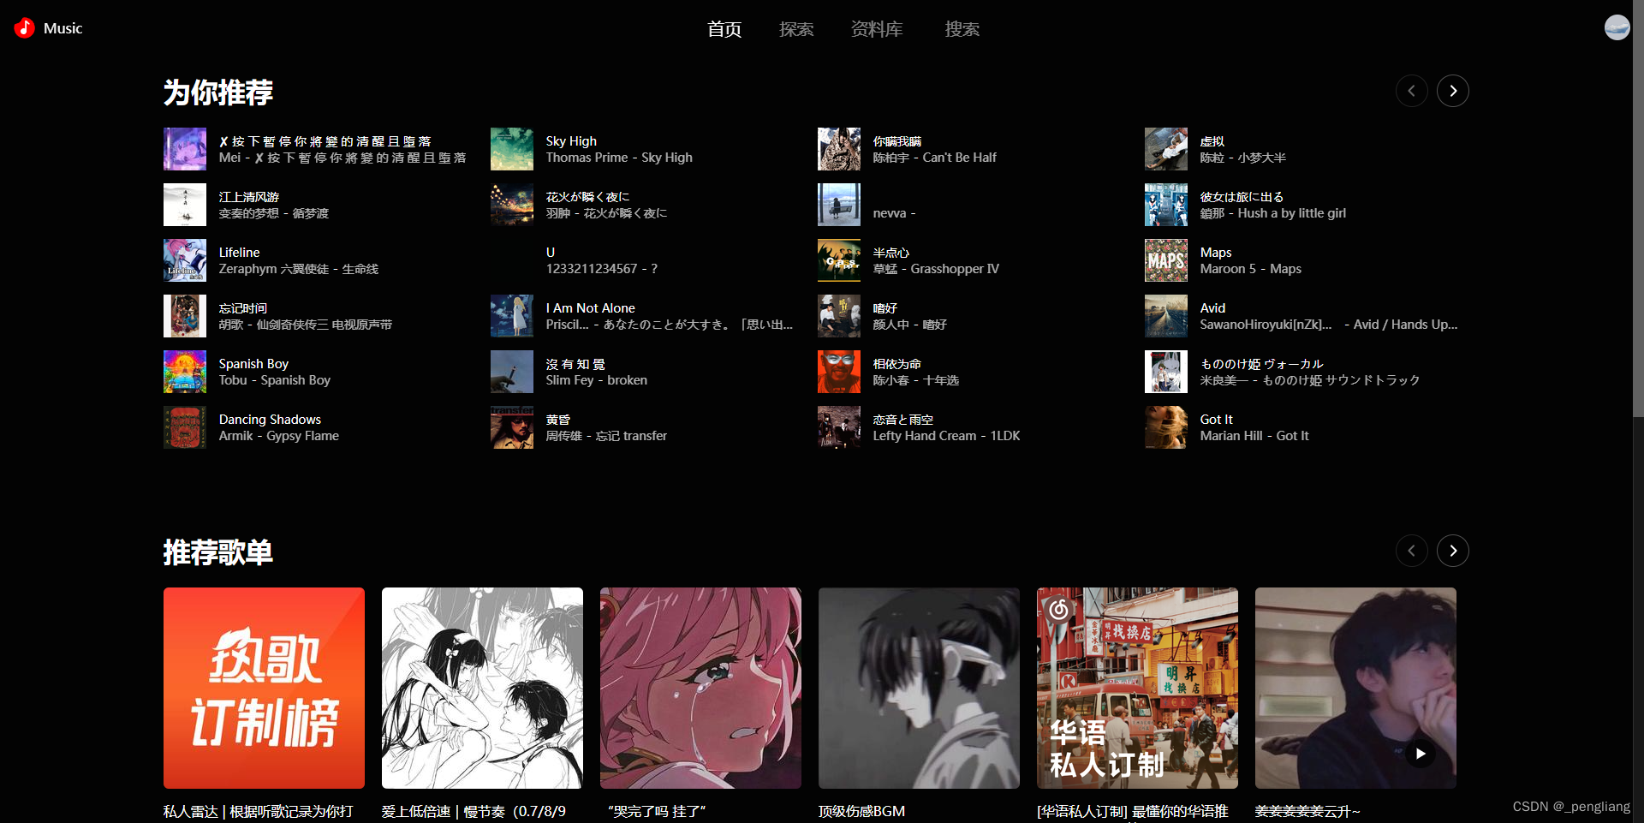Click the 相依为命 album cover

[839, 372]
